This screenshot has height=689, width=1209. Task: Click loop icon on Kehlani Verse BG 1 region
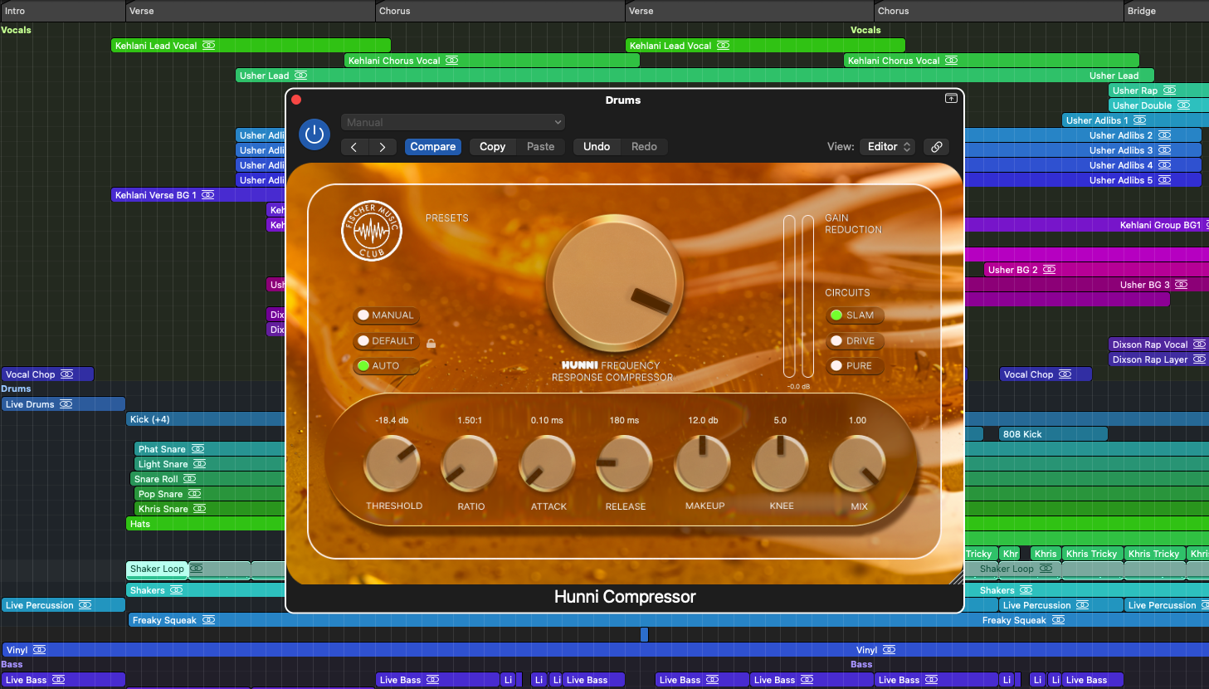[x=207, y=195]
